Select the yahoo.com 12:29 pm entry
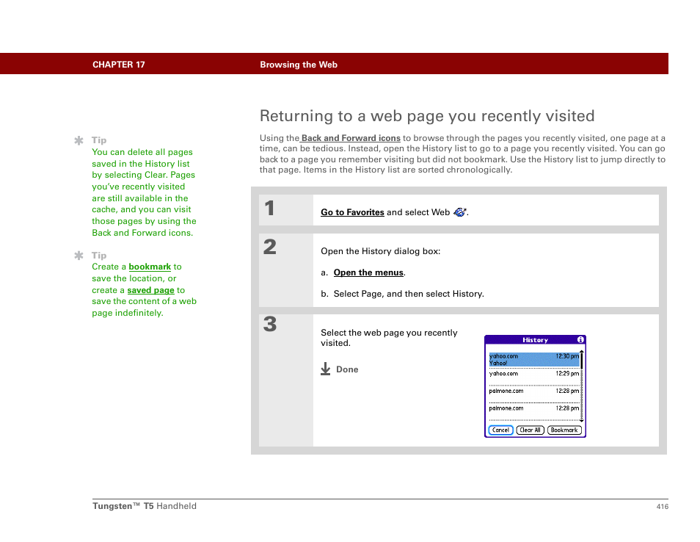Image resolution: width=700 pixels, height=542 pixels. coord(534,374)
